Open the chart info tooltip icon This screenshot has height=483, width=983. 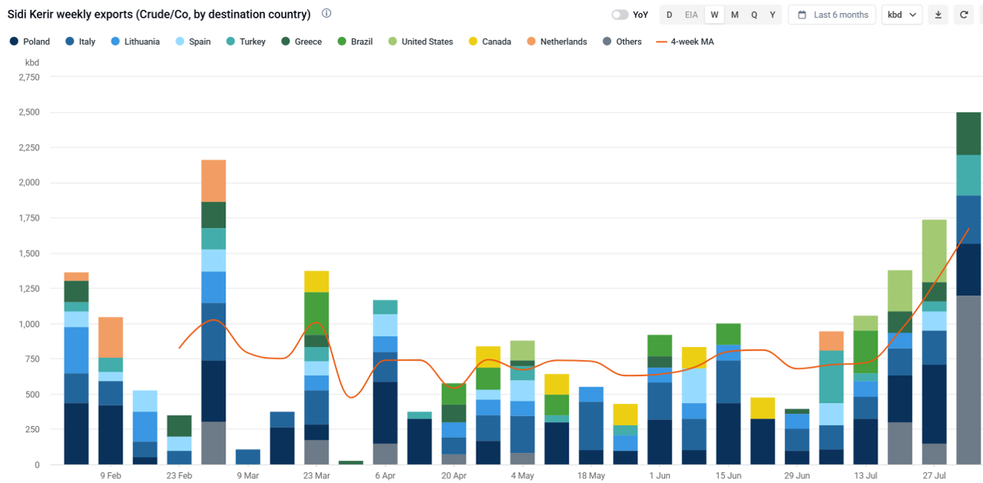(x=326, y=14)
